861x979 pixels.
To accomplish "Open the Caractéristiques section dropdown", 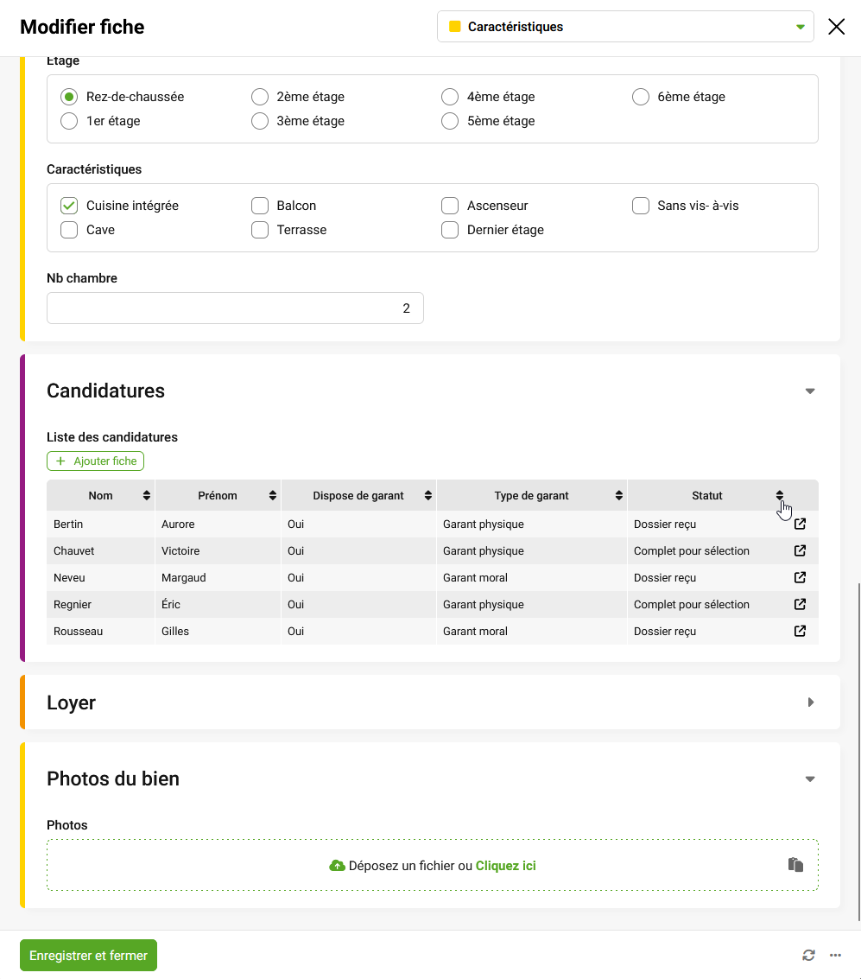I will pyautogui.click(x=625, y=26).
